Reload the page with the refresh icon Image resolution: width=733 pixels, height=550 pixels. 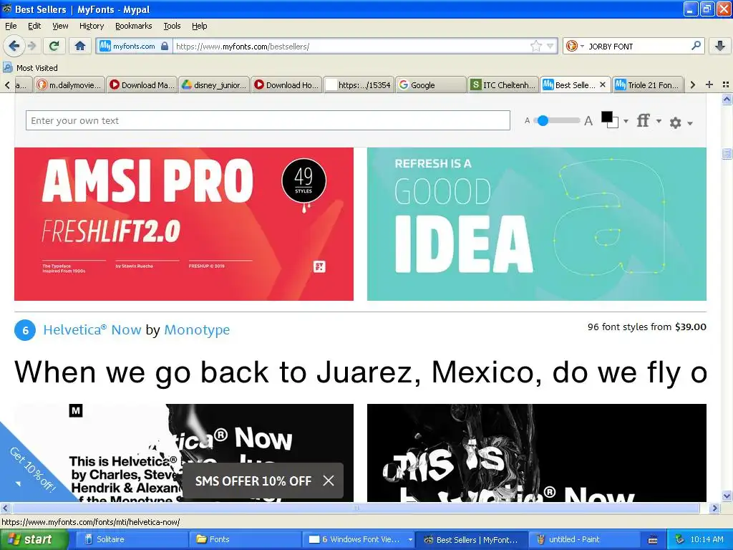pyautogui.click(x=54, y=46)
